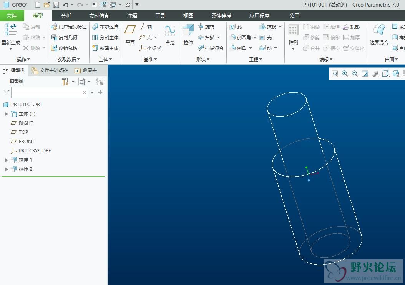Open the 倒圆角 (Round) dropdown arrow
This screenshot has width=405, height=285.
[x=255, y=38]
